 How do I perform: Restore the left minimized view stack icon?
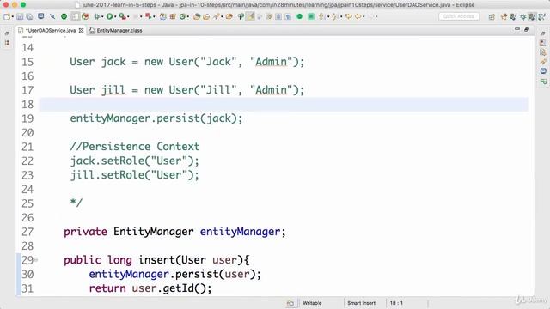pyautogui.click(x=7, y=33)
